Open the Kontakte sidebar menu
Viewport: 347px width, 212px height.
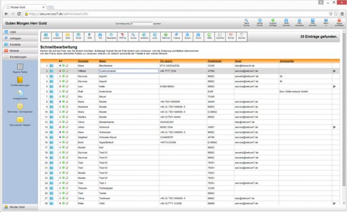pos(20,44)
